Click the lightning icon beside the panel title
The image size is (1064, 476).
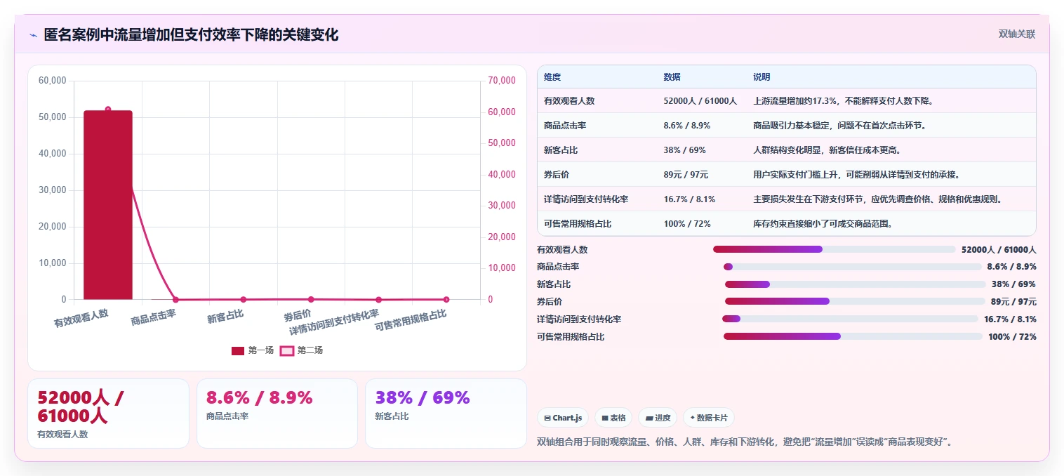(x=34, y=35)
